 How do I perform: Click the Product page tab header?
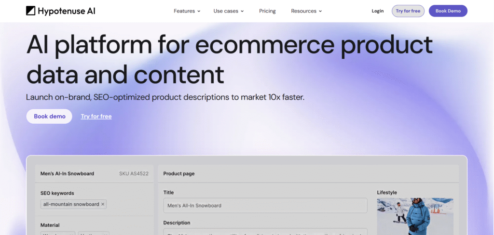tap(178, 173)
